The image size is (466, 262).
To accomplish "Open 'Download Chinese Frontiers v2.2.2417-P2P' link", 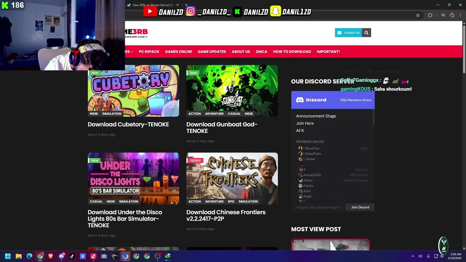I will click(226, 215).
